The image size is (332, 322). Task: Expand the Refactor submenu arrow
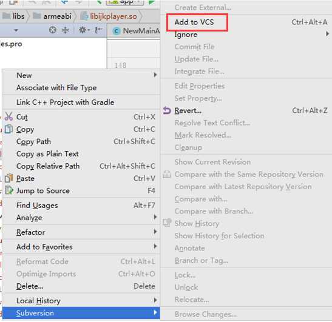coord(155,232)
